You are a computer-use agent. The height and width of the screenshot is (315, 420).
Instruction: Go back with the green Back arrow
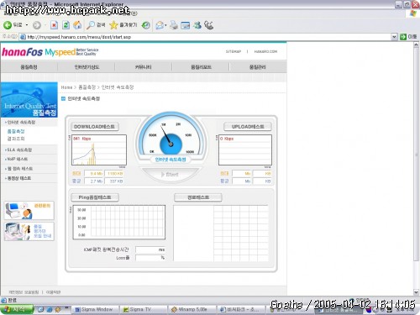click(13, 25)
